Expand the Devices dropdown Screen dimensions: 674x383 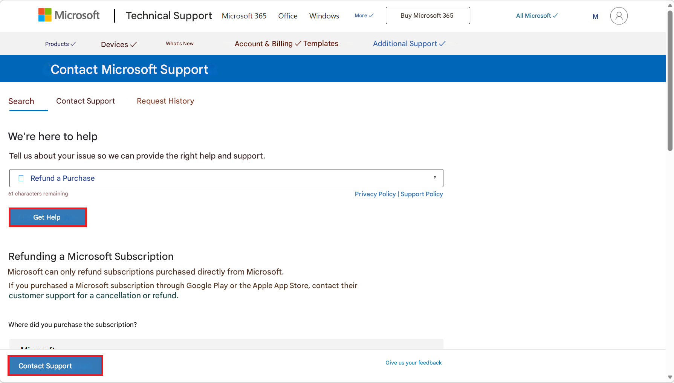click(x=118, y=44)
